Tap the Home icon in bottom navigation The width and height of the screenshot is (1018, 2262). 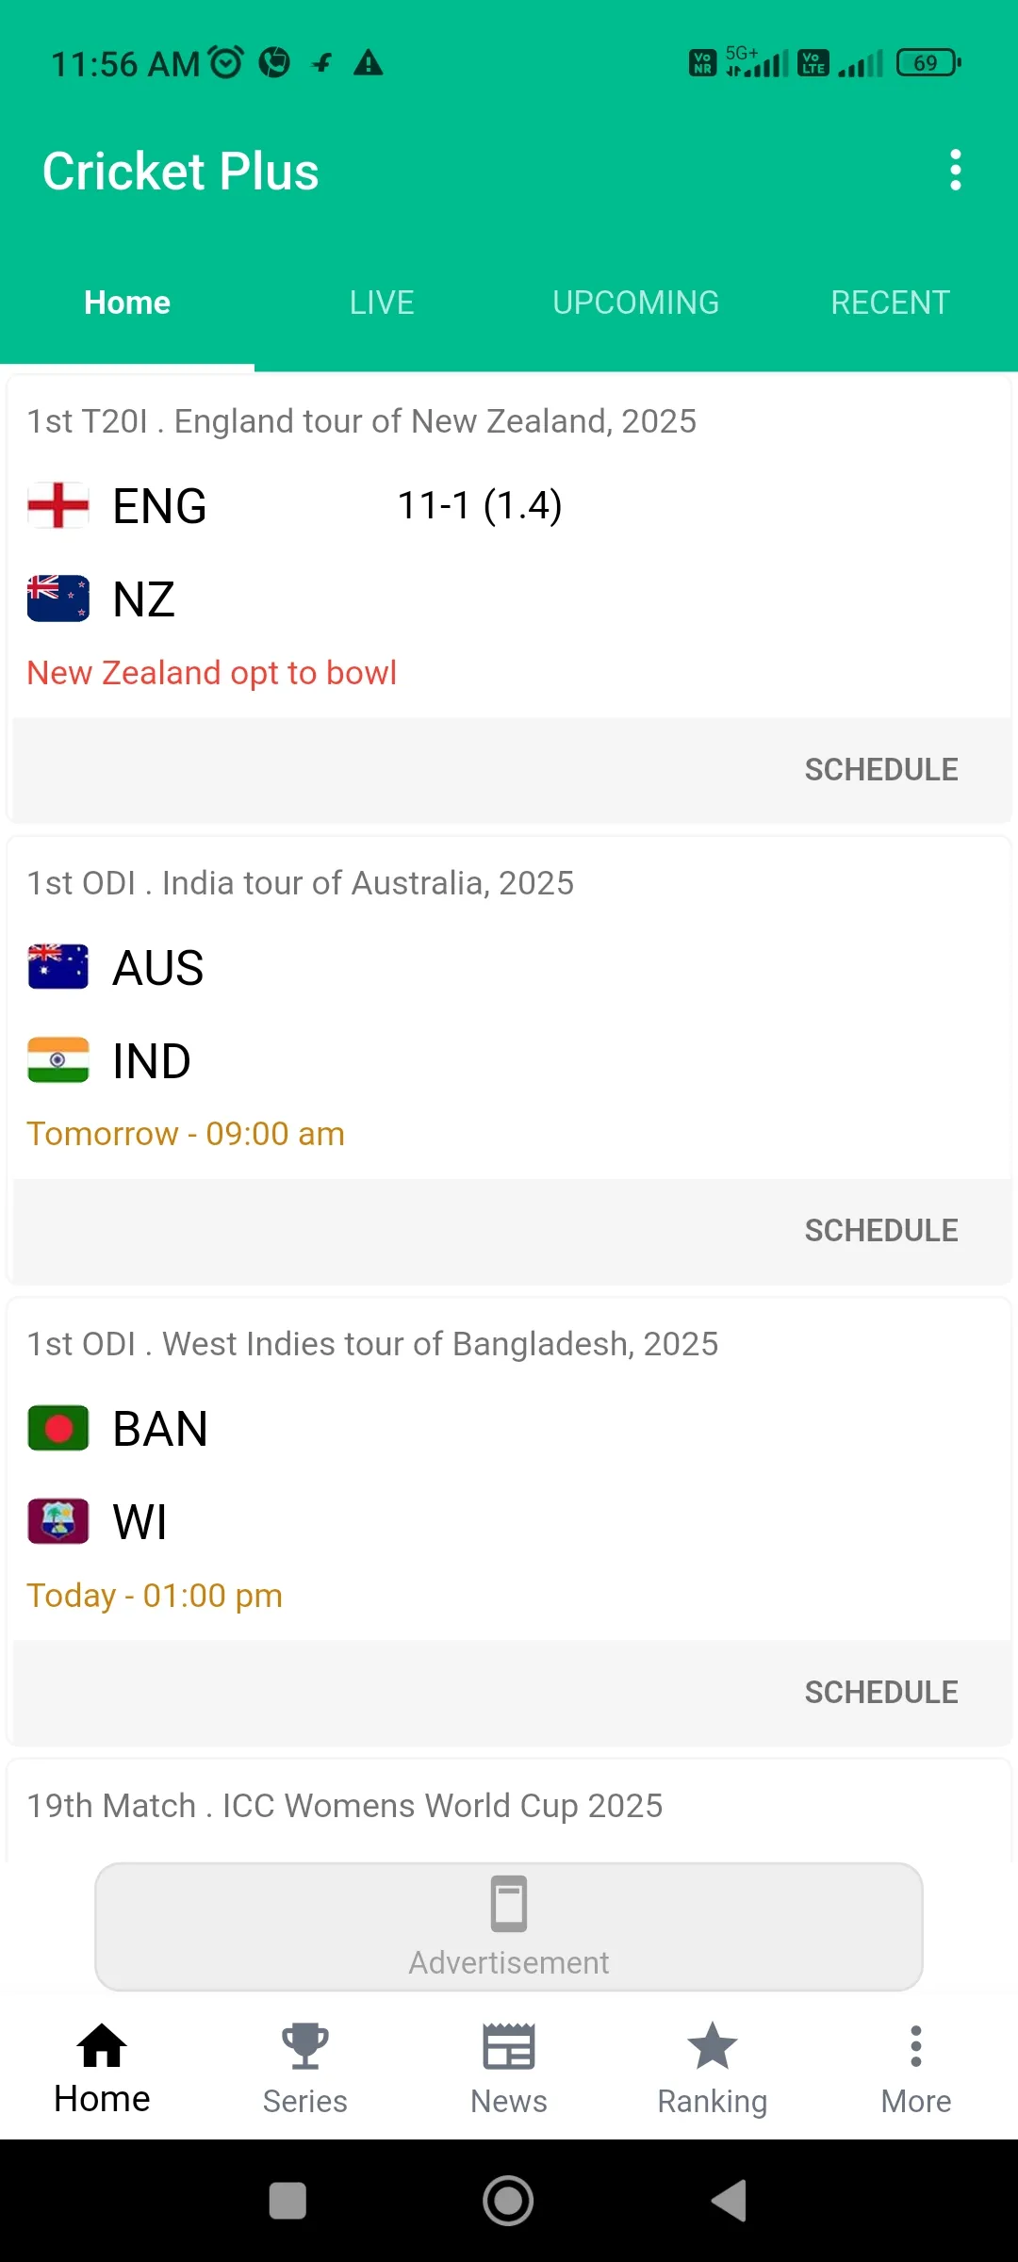(102, 2047)
